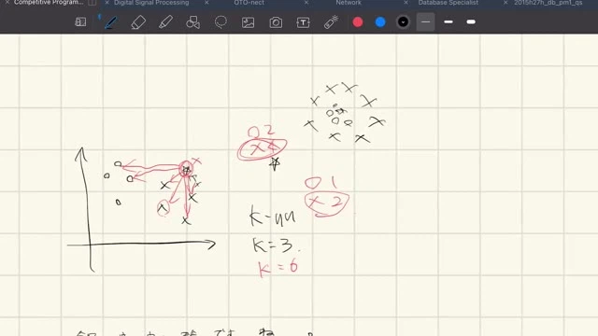Choose the thickest stroke width
The width and height of the screenshot is (598, 336).
point(471,22)
